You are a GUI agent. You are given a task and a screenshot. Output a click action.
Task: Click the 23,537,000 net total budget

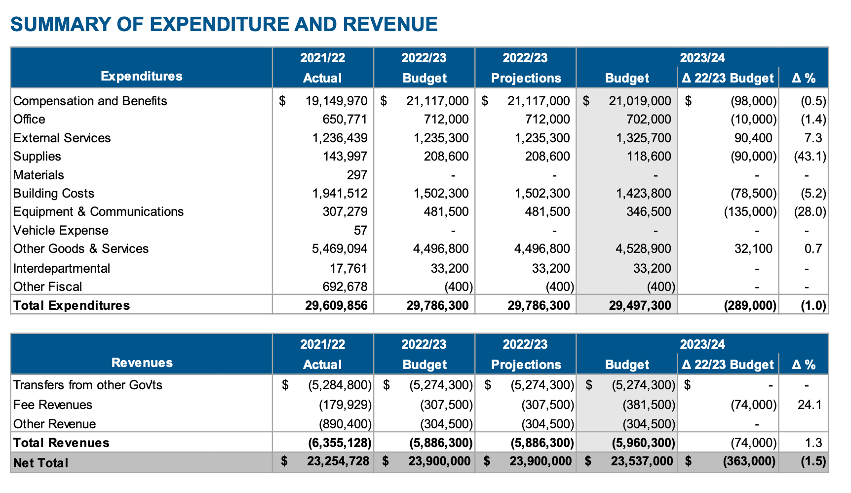pyautogui.click(x=642, y=461)
